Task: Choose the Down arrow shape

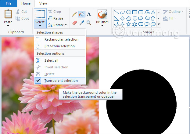Action: (x=116, y=24)
